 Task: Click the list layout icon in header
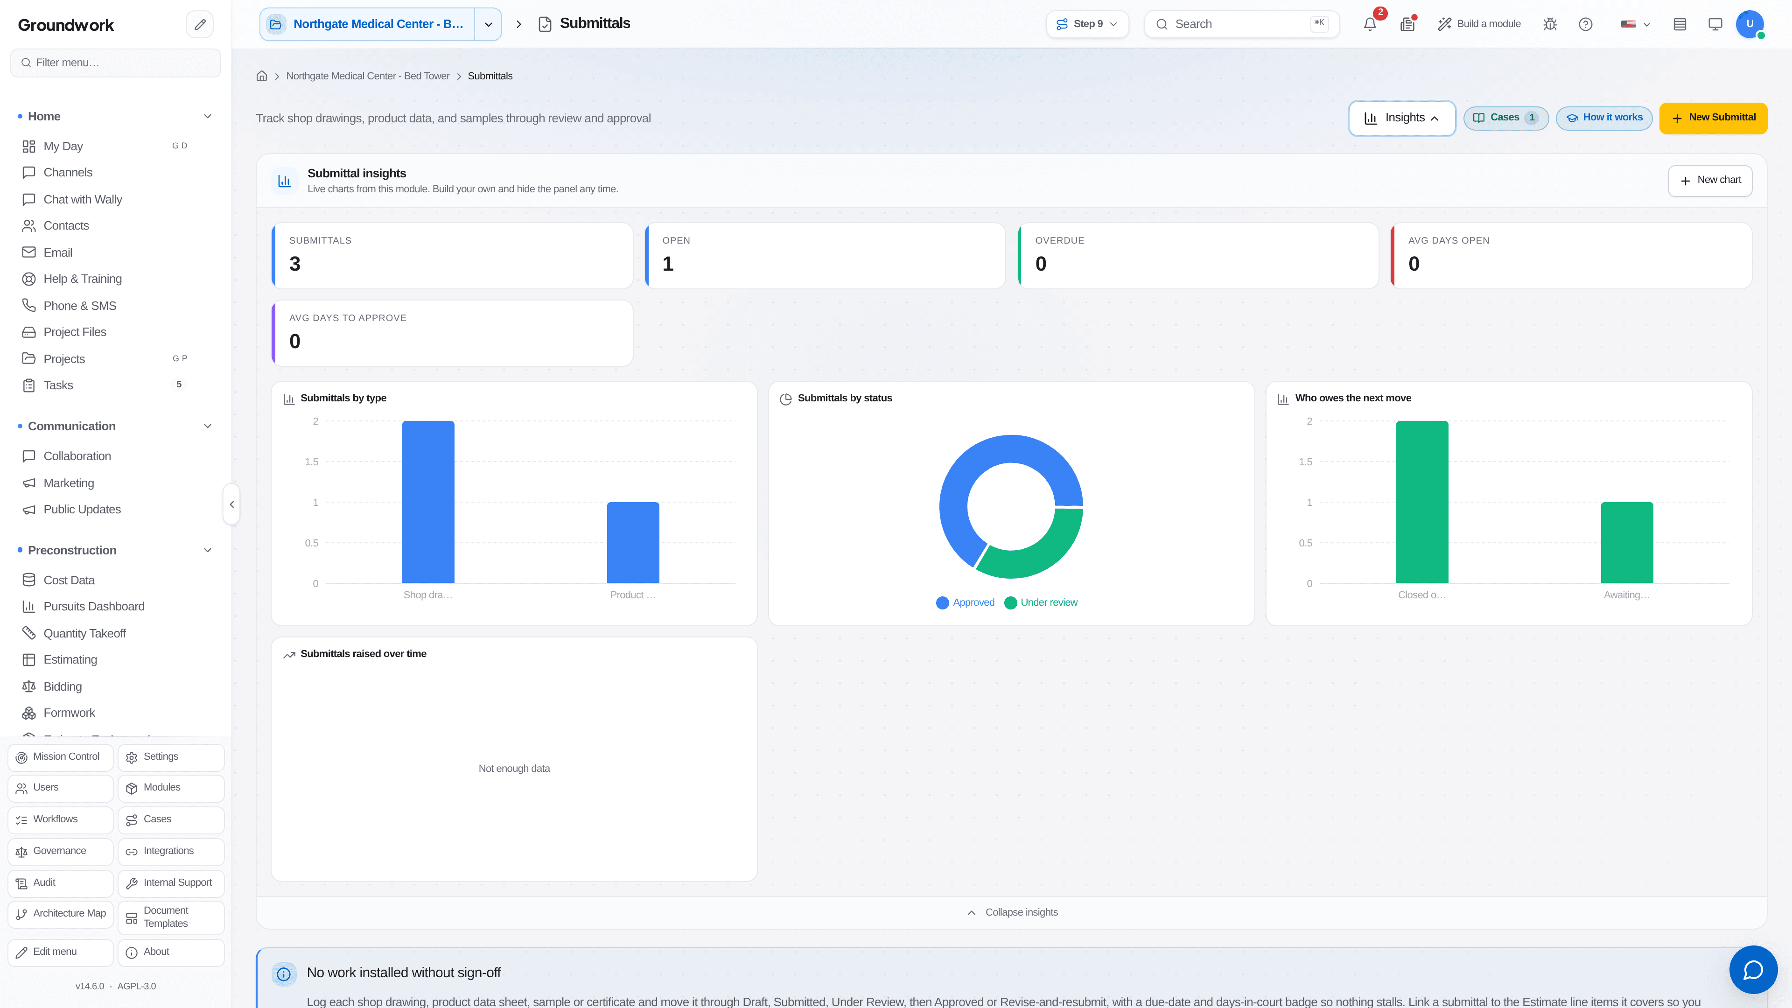coord(1680,24)
